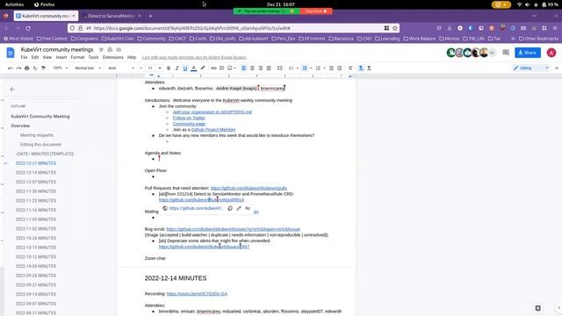Jump to 2022-12-14 MINUTES in outline

(36, 172)
